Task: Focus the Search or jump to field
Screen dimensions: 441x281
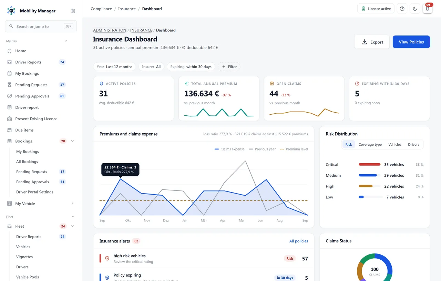Action: pyautogui.click(x=41, y=26)
